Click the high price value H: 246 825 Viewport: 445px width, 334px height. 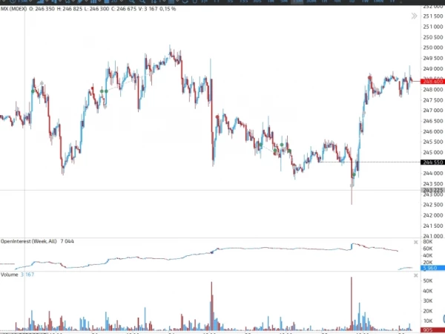click(69, 9)
